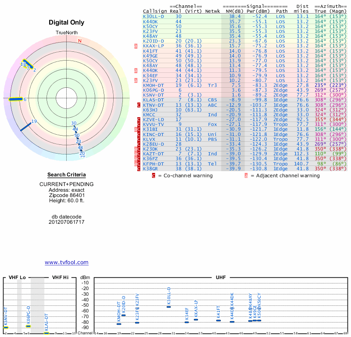
Task: Click the adjacent channel icon beside K34EF
Action: coord(136,75)
